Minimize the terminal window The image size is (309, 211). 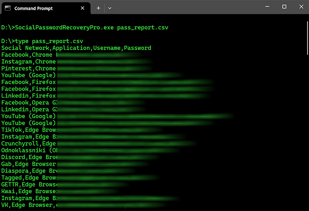click(x=267, y=7)
